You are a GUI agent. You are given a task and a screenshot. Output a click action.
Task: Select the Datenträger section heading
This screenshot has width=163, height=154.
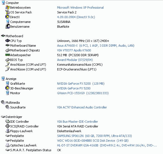click(14, 117)
